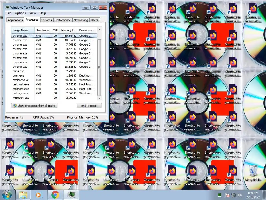Minimize the Windows Task Manager window
Image resolution: width=266 pixels, height=200 pixels.
click(86, 8)
